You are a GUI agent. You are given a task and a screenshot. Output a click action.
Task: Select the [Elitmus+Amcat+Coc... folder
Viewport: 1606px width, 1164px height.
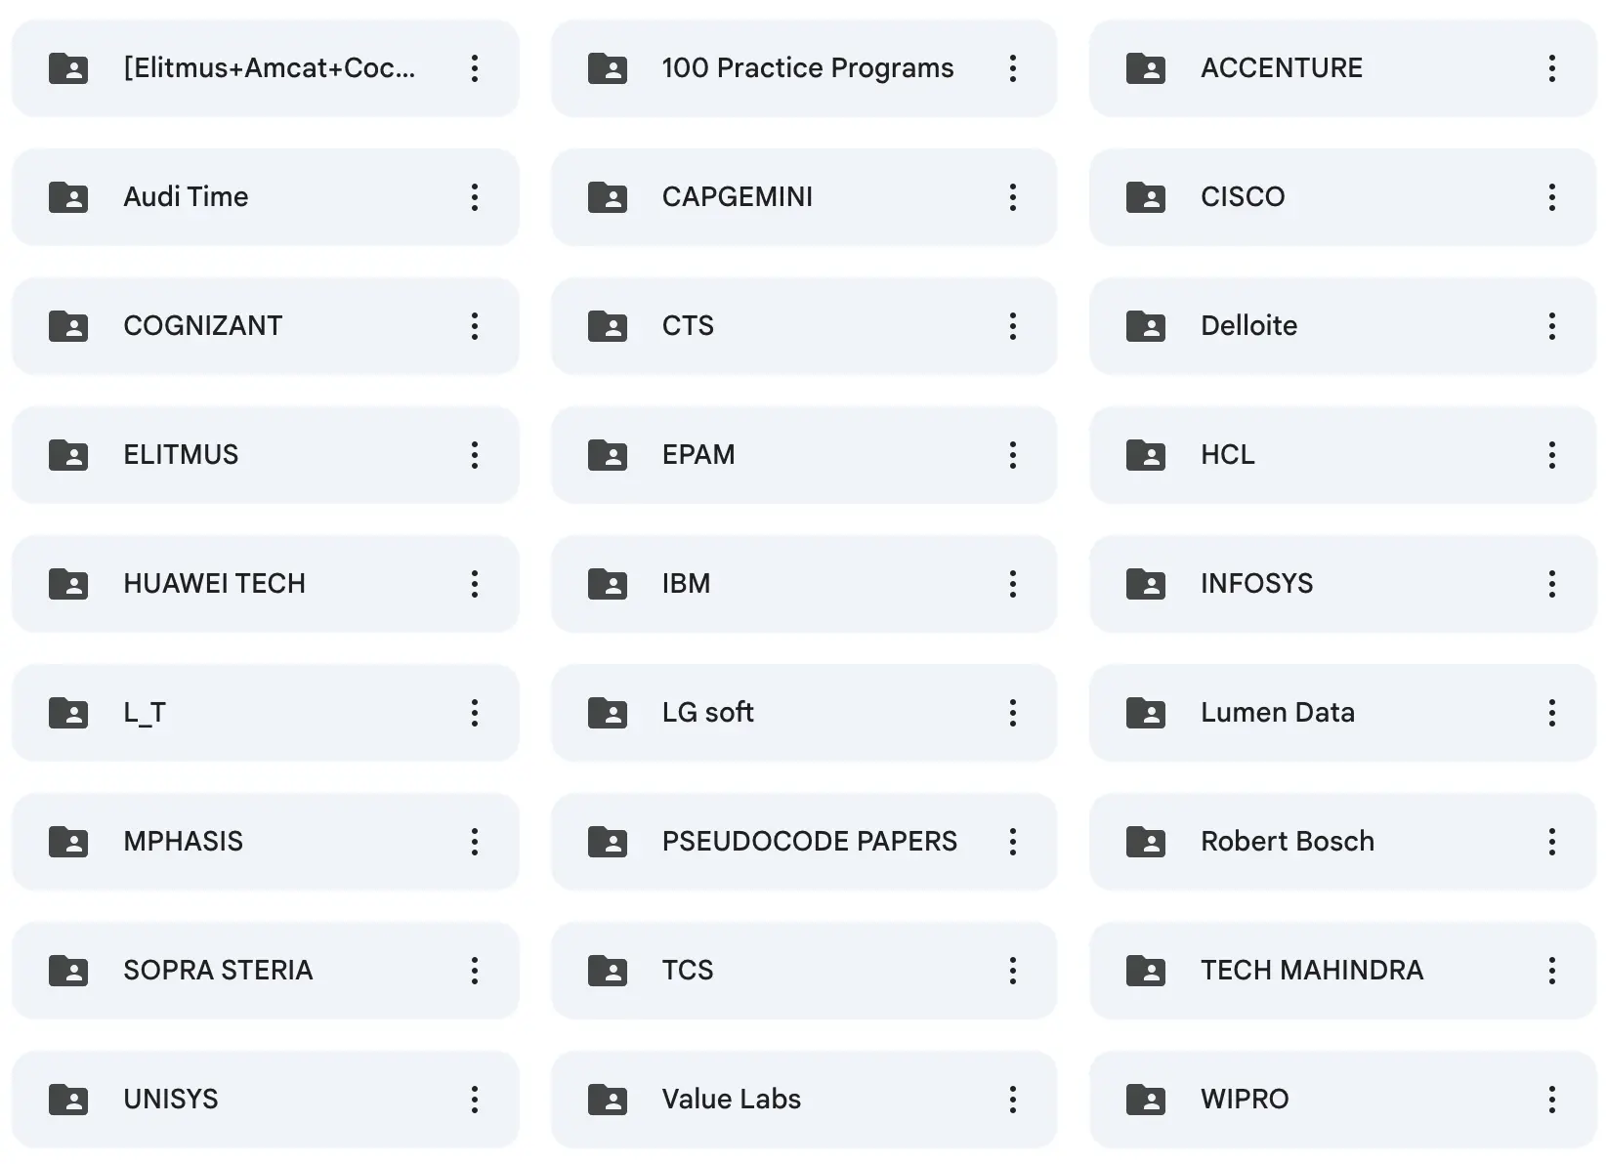click(x=266, y=68)
